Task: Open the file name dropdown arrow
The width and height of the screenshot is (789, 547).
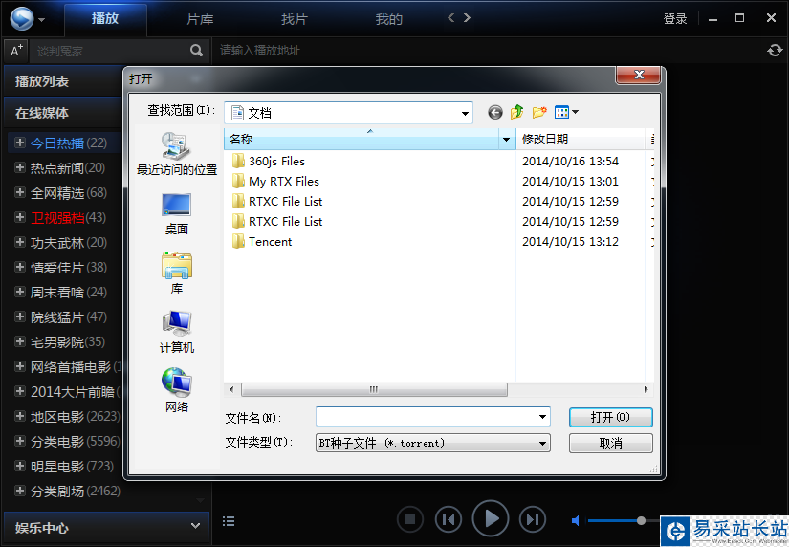Action: coord(542,417)
